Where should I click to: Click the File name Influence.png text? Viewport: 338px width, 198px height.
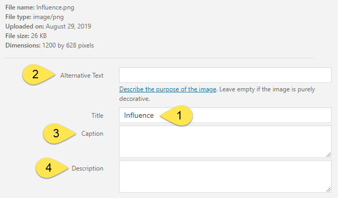(40, 7)
